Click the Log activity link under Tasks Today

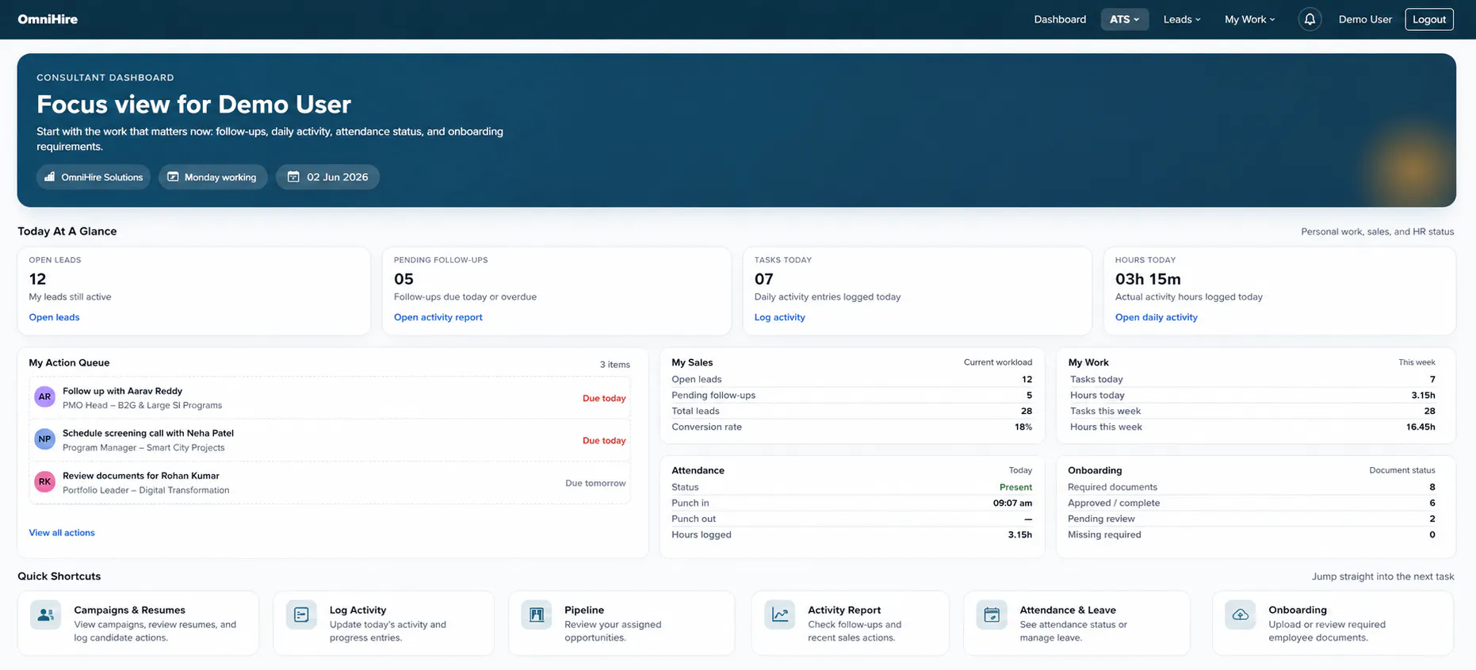[x=779, y=317]
